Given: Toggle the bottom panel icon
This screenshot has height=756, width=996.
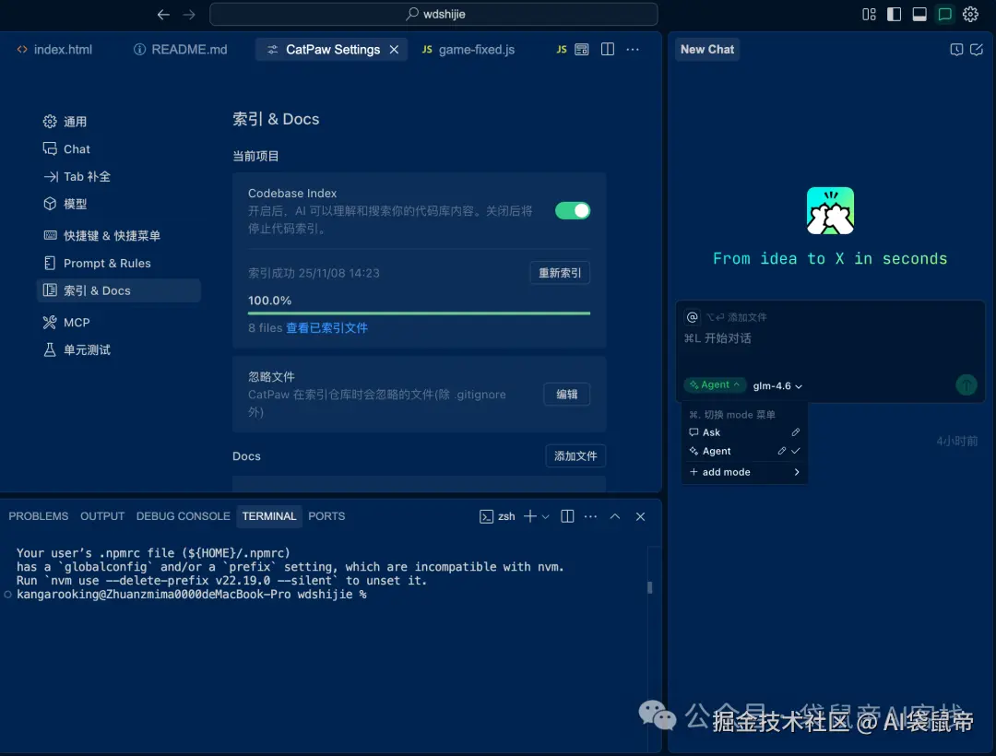Looking at the screenshot, I should (x=919, y=14).
